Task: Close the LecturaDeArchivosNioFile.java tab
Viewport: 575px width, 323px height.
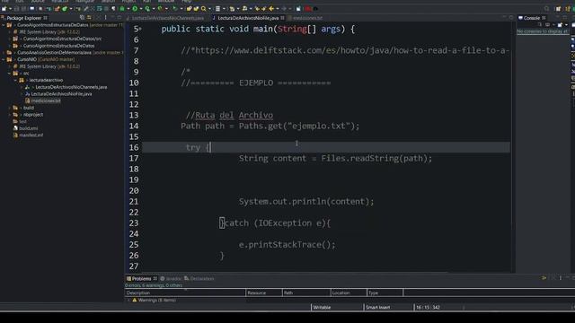Action: click(x=282, y=18)
